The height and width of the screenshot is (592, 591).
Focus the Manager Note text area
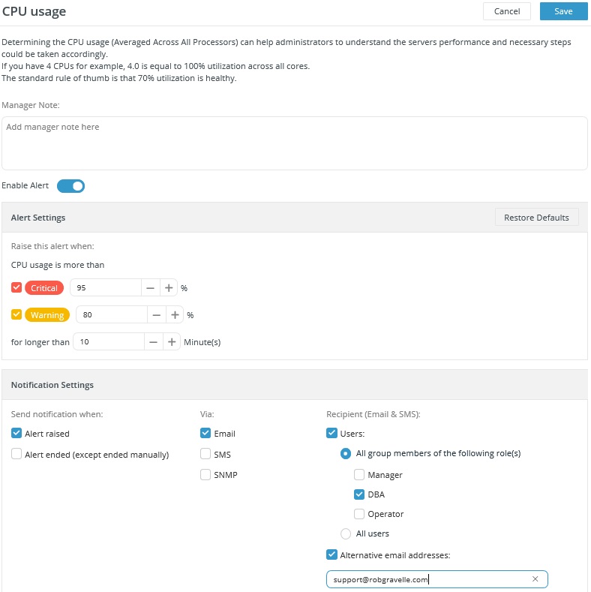click(294, 143)
